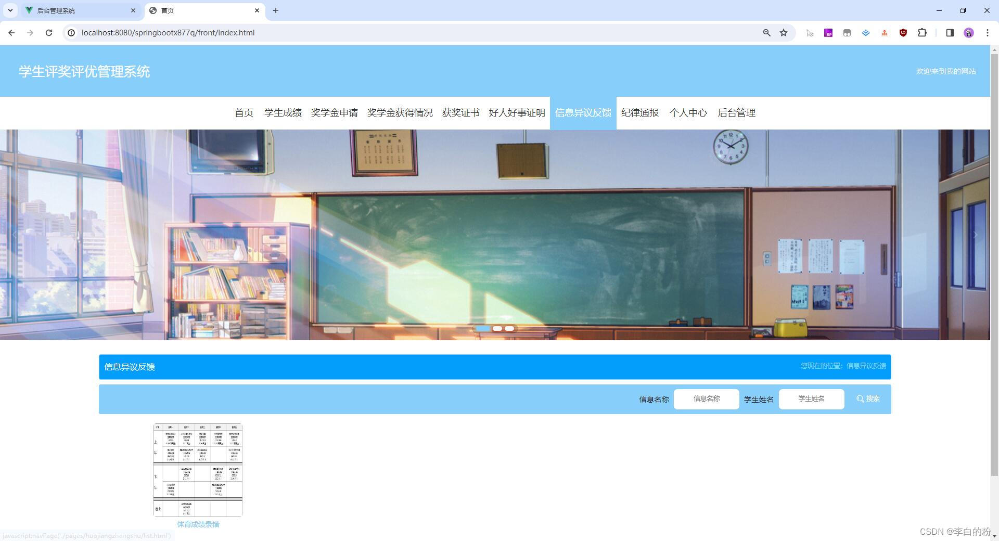Open the 学生成绩 navigation item
This screenshot has width=999, height=541.
[283, 113]
